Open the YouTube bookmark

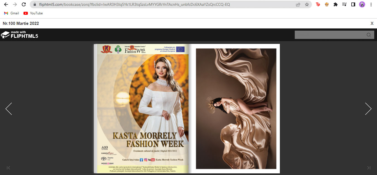coord(33,13)
